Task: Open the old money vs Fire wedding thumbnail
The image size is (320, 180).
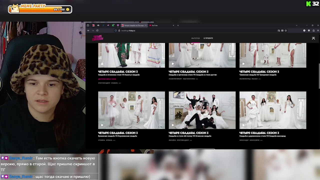Action: (202, 110)
